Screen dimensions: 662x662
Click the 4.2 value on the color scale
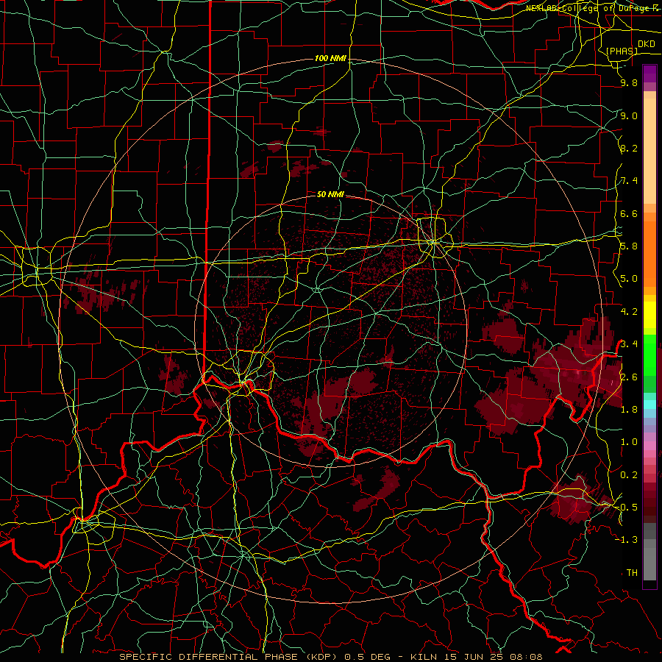[629, 312]
